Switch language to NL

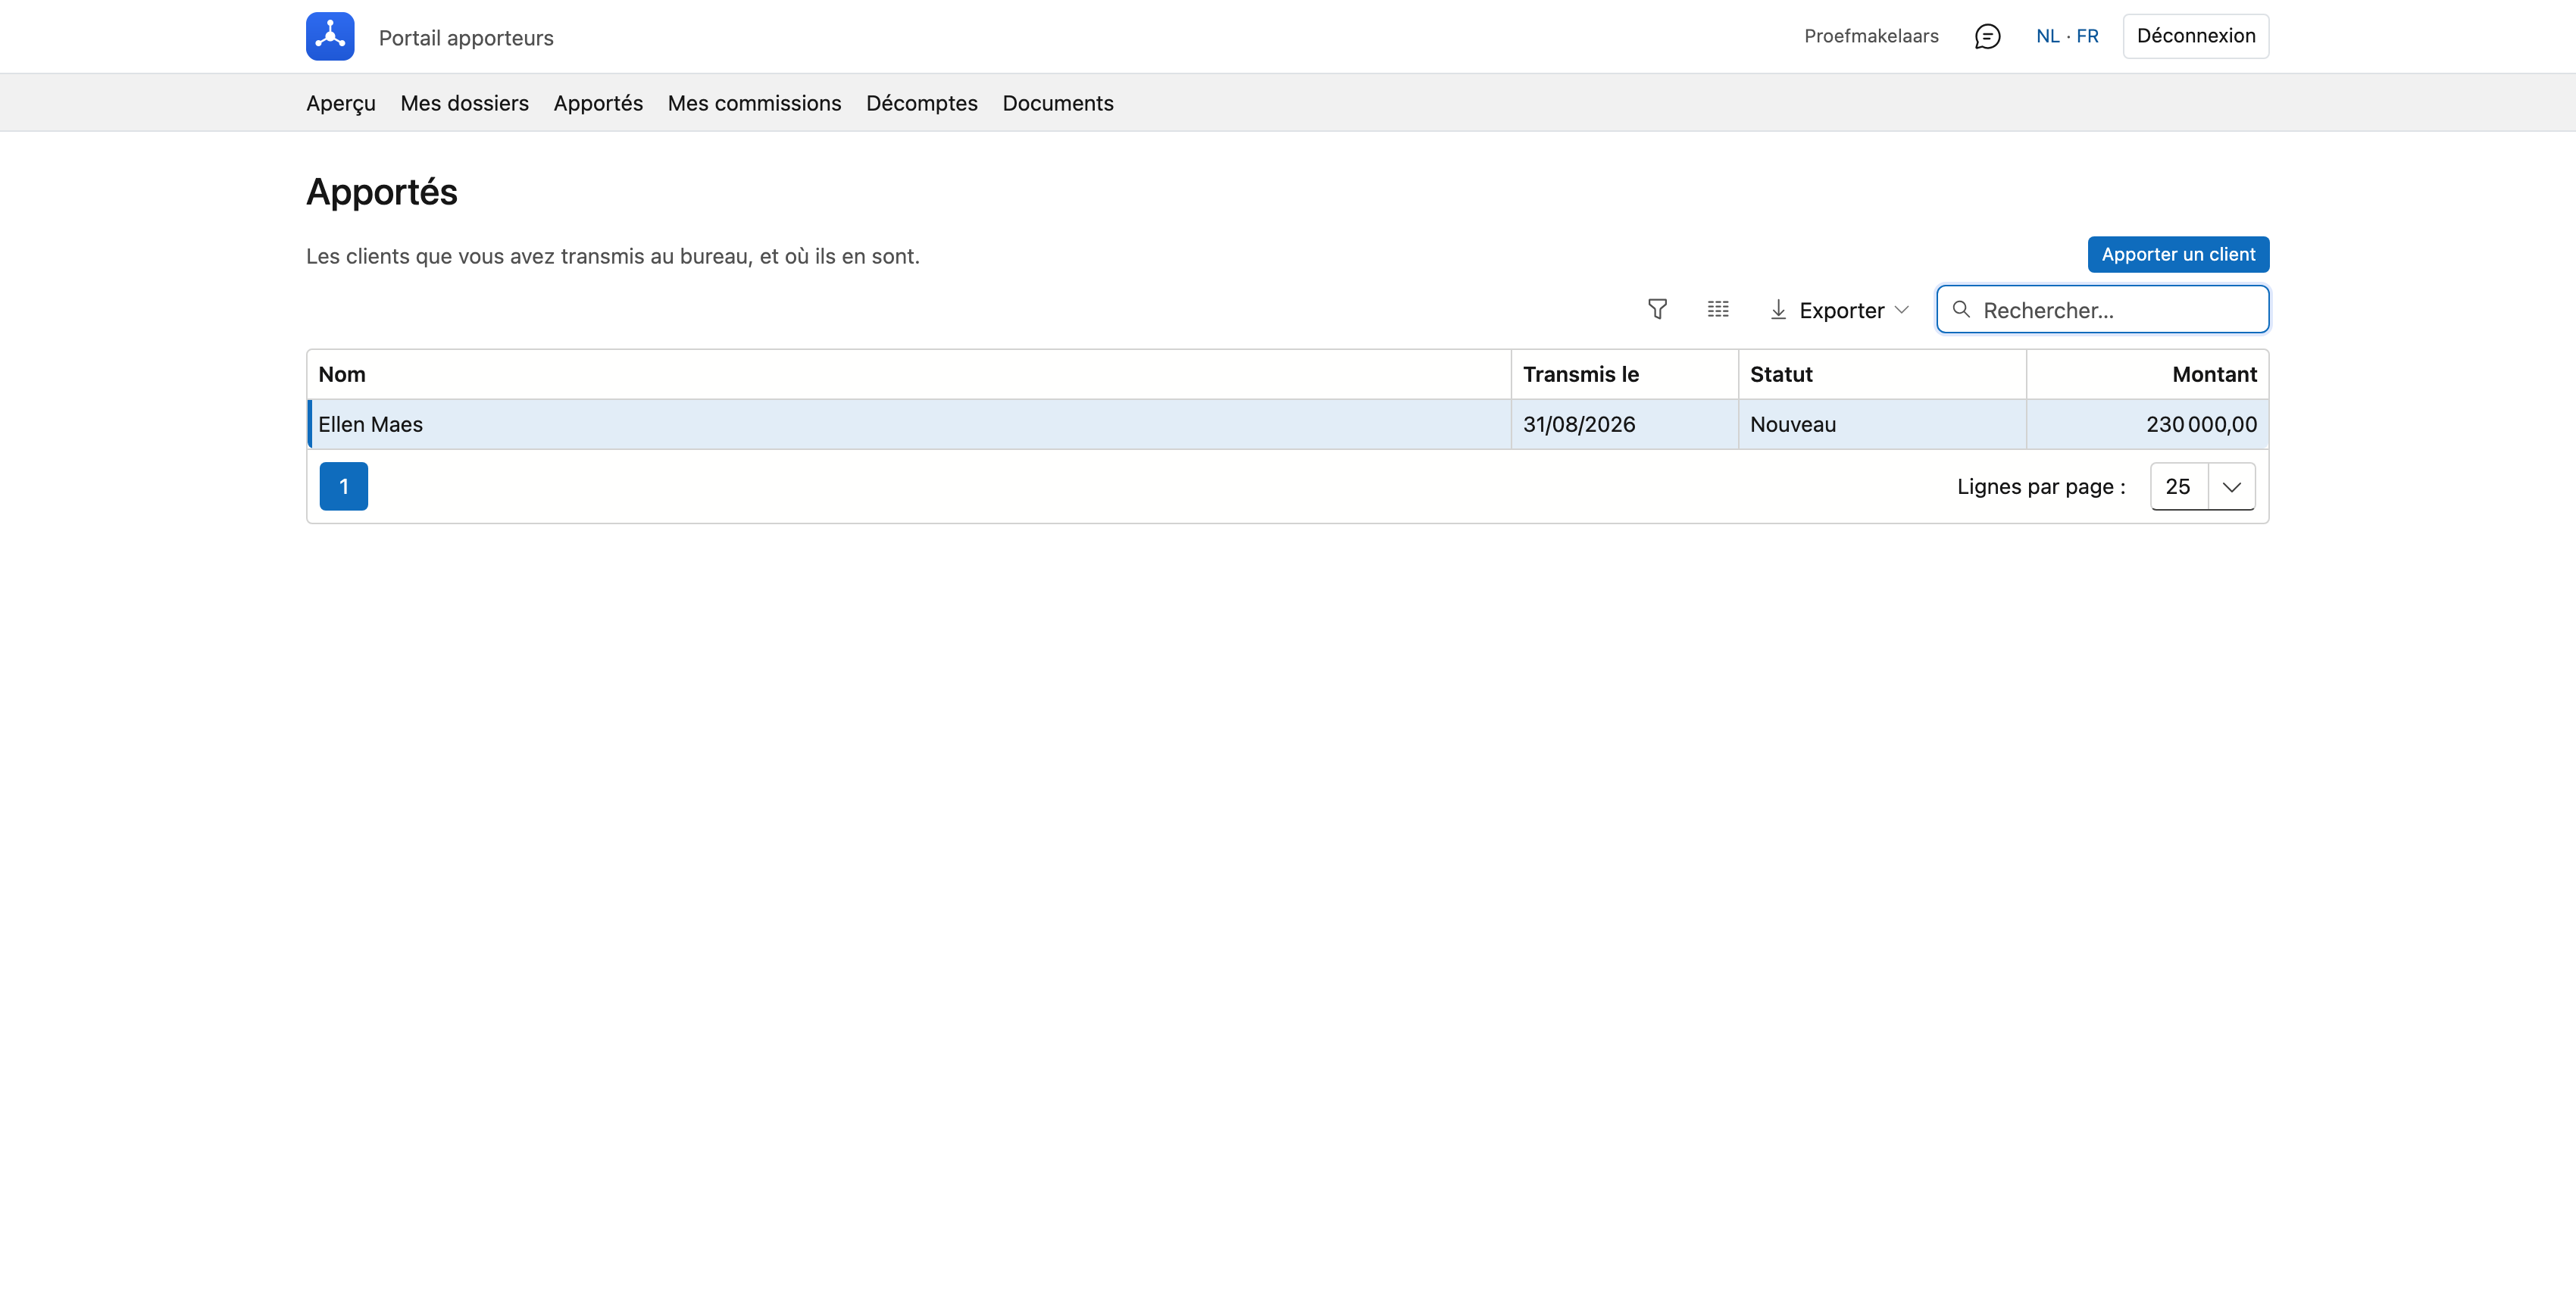click(x=2047, y=36)
